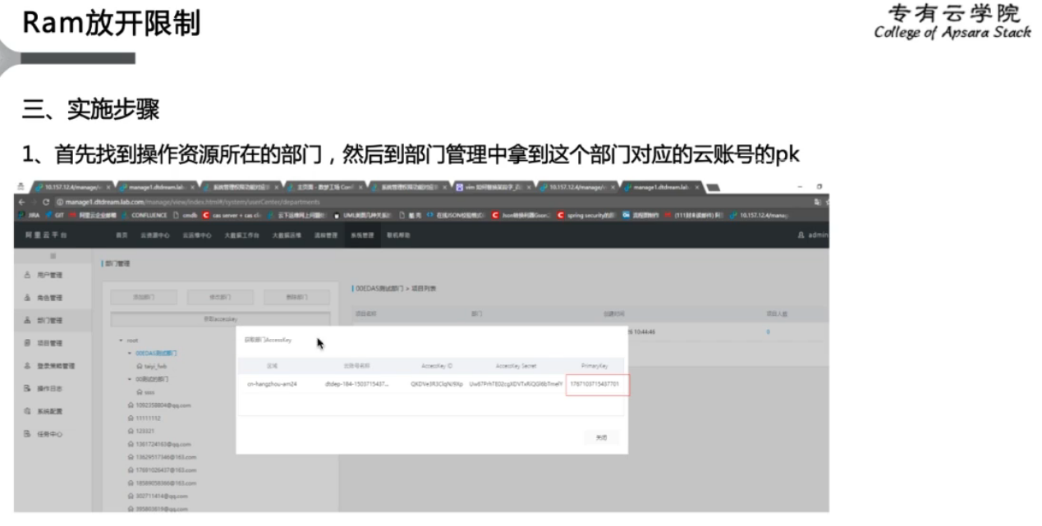This screenshot has width=1042, height=526.
Task: Click the browser reload icon
Action: click(46, 202)
